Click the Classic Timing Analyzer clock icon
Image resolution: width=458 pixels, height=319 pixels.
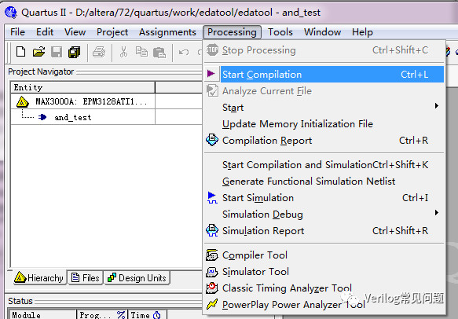pos(212,288)
